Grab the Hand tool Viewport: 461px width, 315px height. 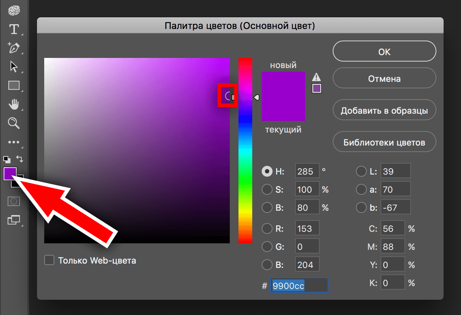pos(14,104)
